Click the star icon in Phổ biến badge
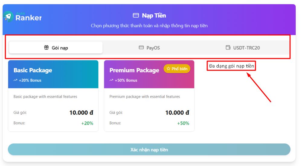 (168, 69)
